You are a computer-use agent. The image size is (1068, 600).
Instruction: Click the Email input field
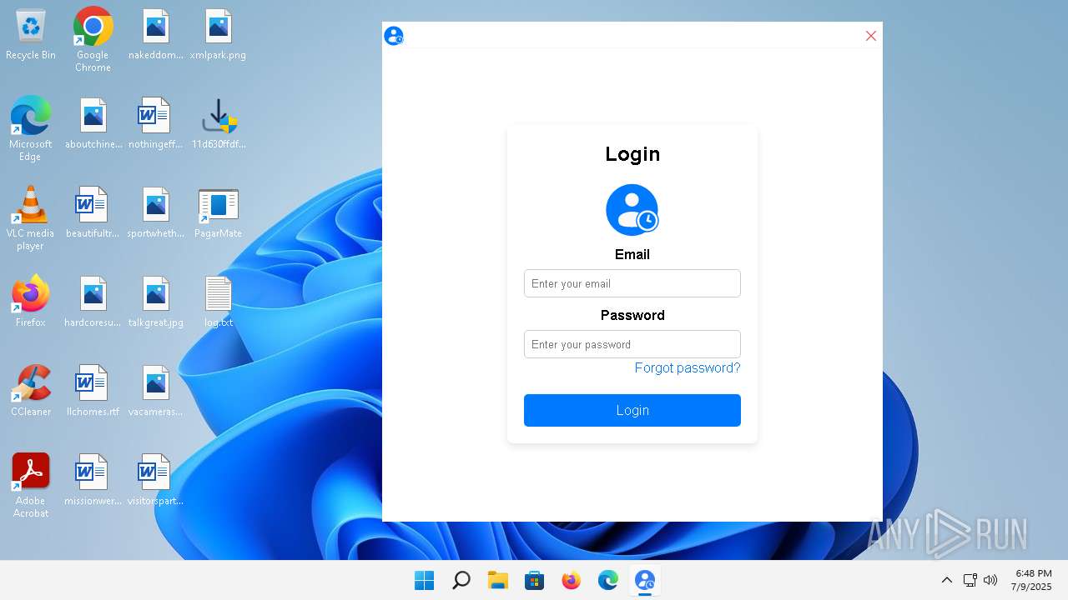(632, 283)
